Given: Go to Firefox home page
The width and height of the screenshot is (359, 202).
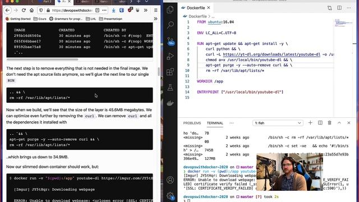Looking at the screenshot, I should click(31, 10).
